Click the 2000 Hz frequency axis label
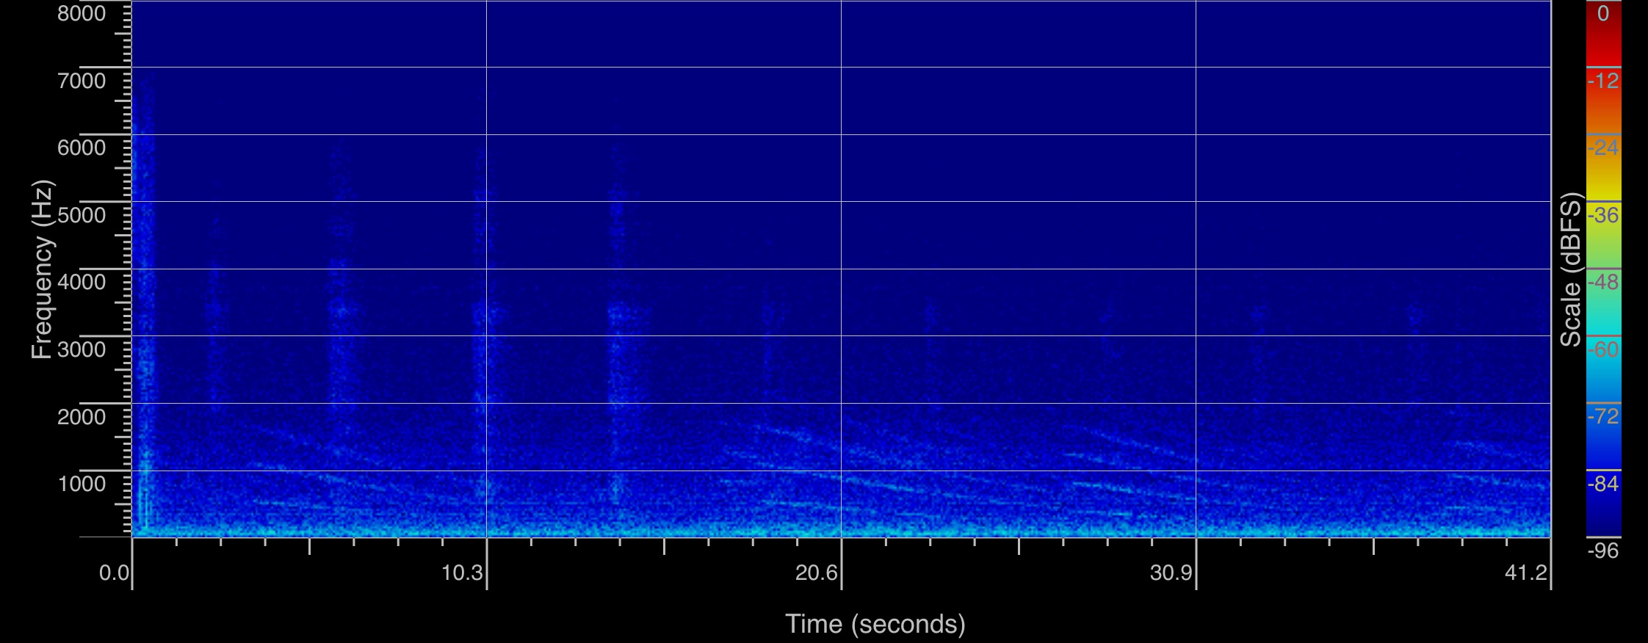 tap(82, 417)
